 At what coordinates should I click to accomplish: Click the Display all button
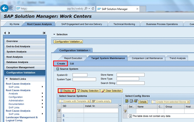(67, 91)
